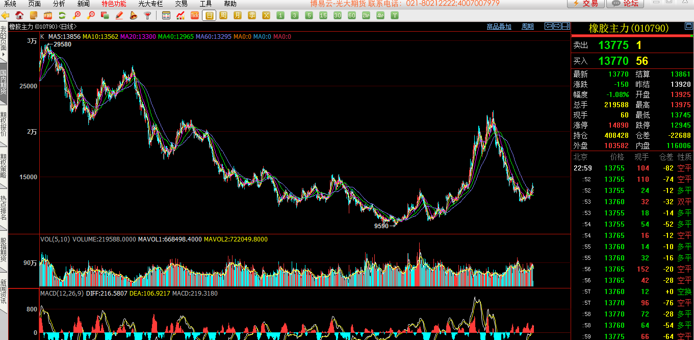Screen dimensions: 694x340
Task: Click the second magnifier zoom icon
Action: (91, 15)
